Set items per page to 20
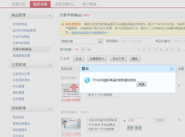185x137 pixels. (x=83, y=50)
